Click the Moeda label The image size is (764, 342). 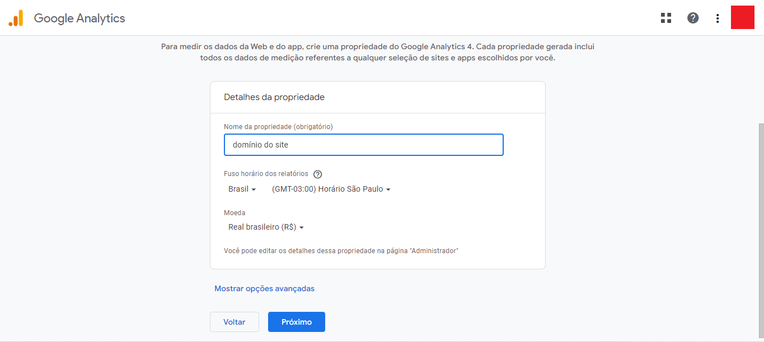(235, 213)
